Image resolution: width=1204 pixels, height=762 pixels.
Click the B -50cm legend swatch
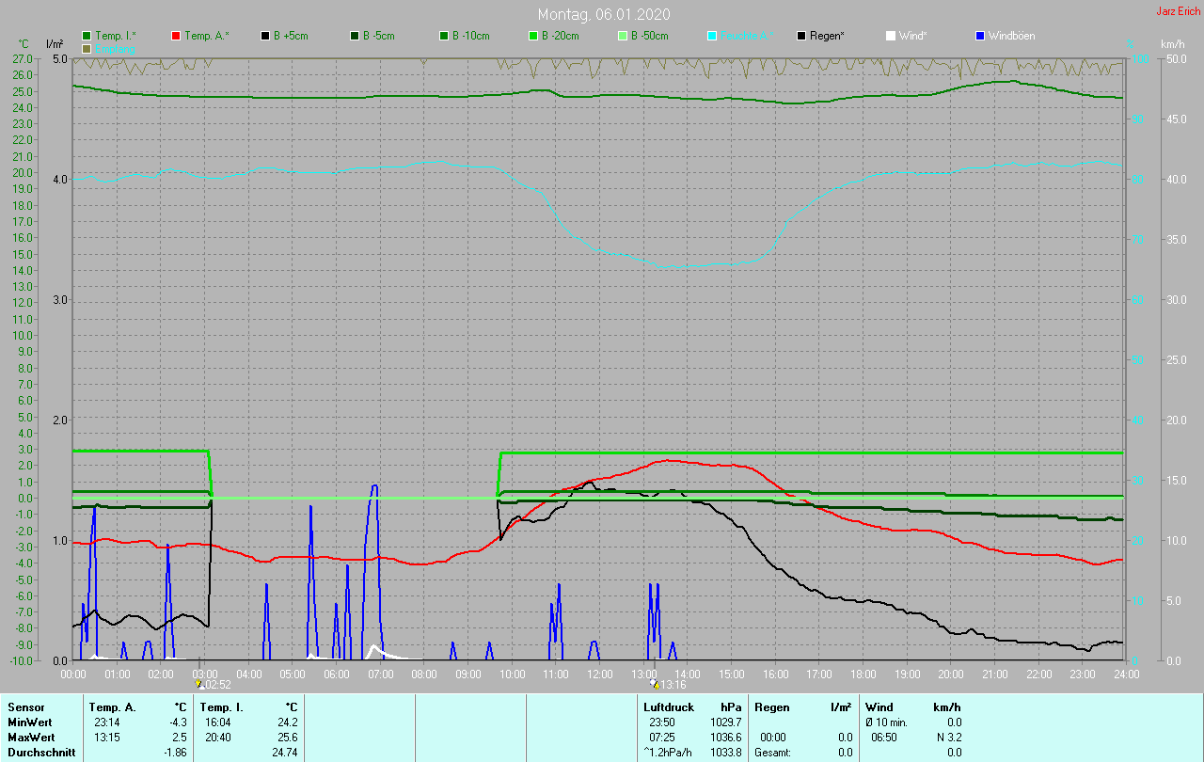pyautogui.click(x=623, y=36)
